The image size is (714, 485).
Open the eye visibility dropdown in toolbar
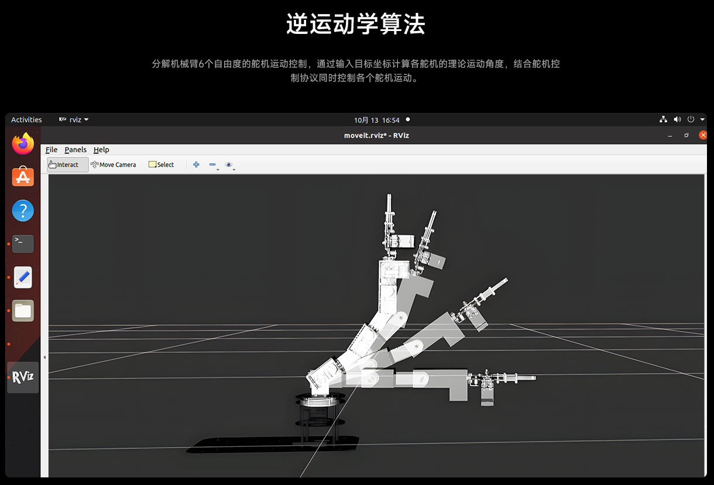pos(229,166)
